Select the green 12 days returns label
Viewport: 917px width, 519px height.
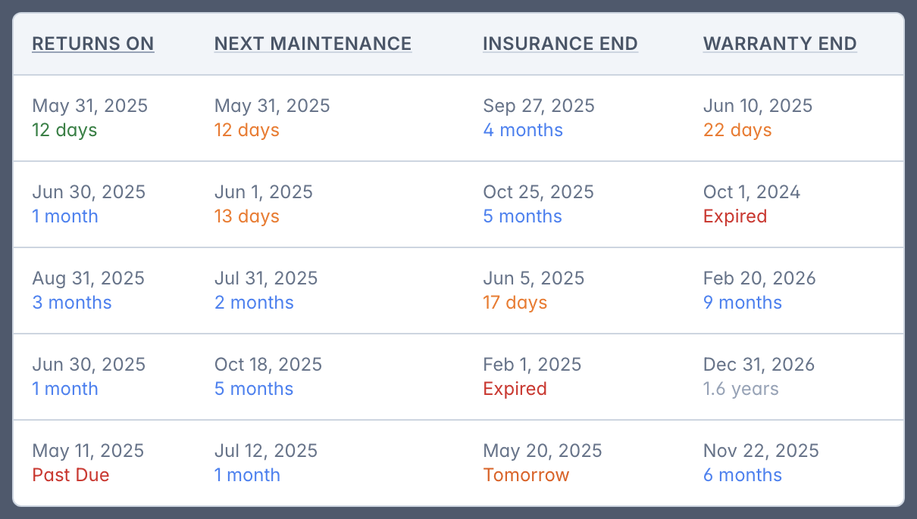coord(64,130)
